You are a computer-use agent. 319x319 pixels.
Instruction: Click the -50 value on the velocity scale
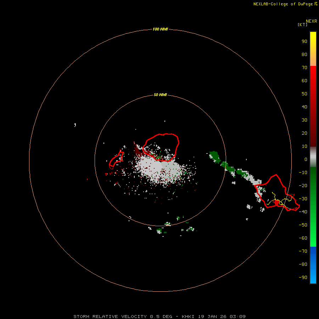(x=303, y=225)
